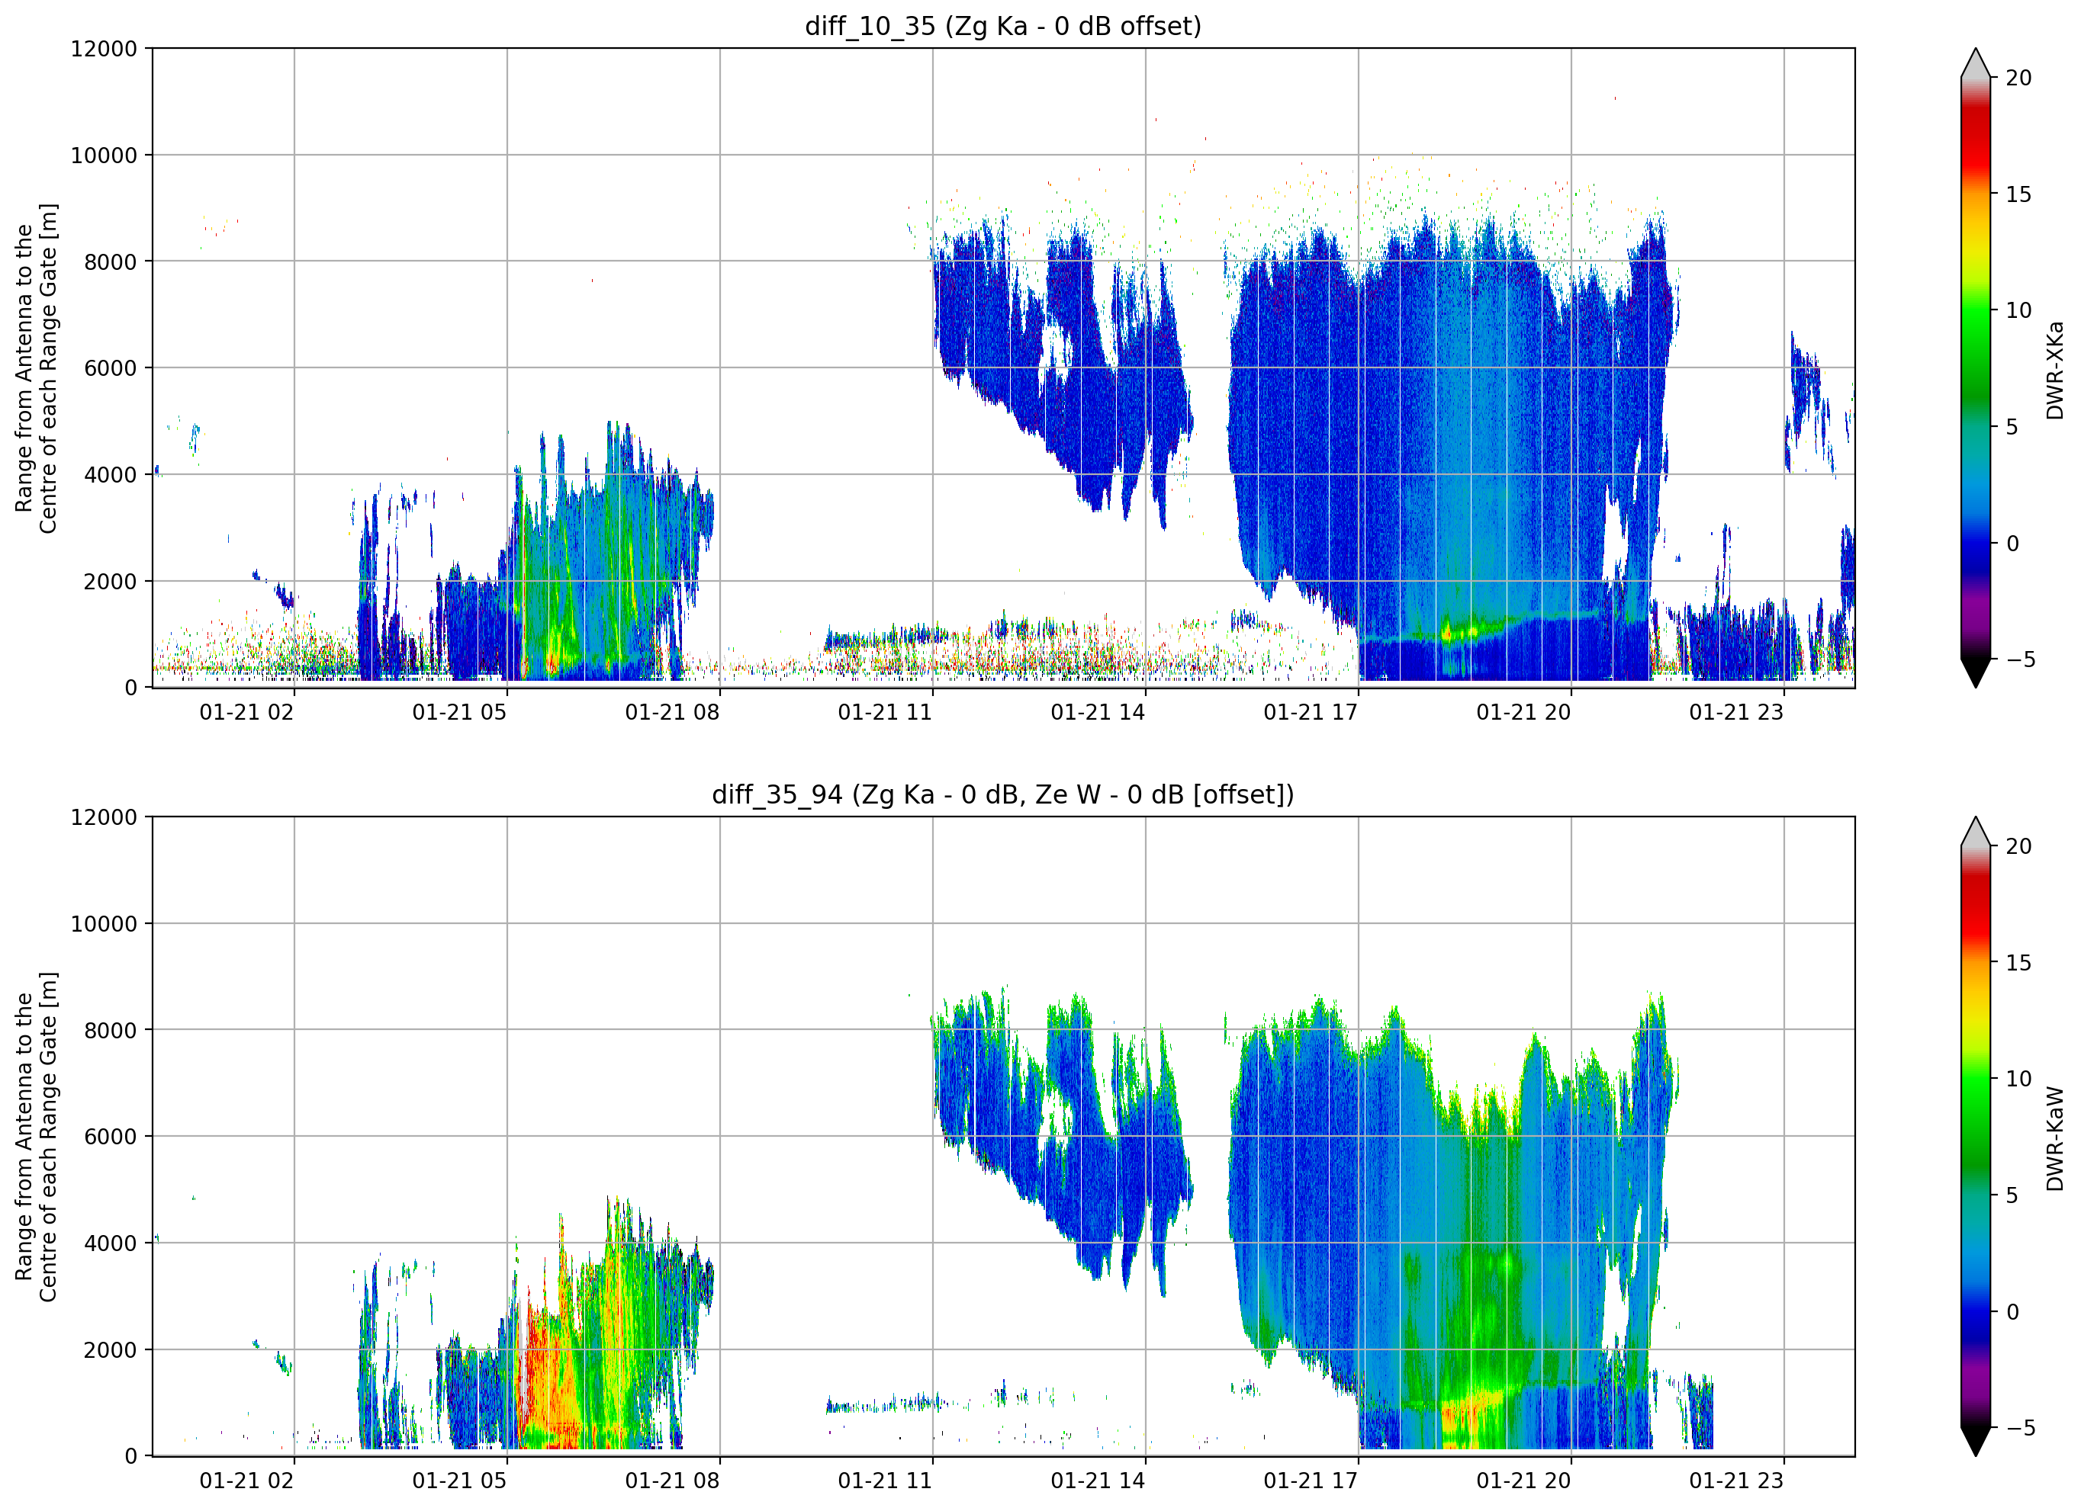The width and height of the screenshot is (2081, 1508).
Task: Click x-tick "01-21 08" under diff_10_35 plot
Action: (x=673, y=712)
